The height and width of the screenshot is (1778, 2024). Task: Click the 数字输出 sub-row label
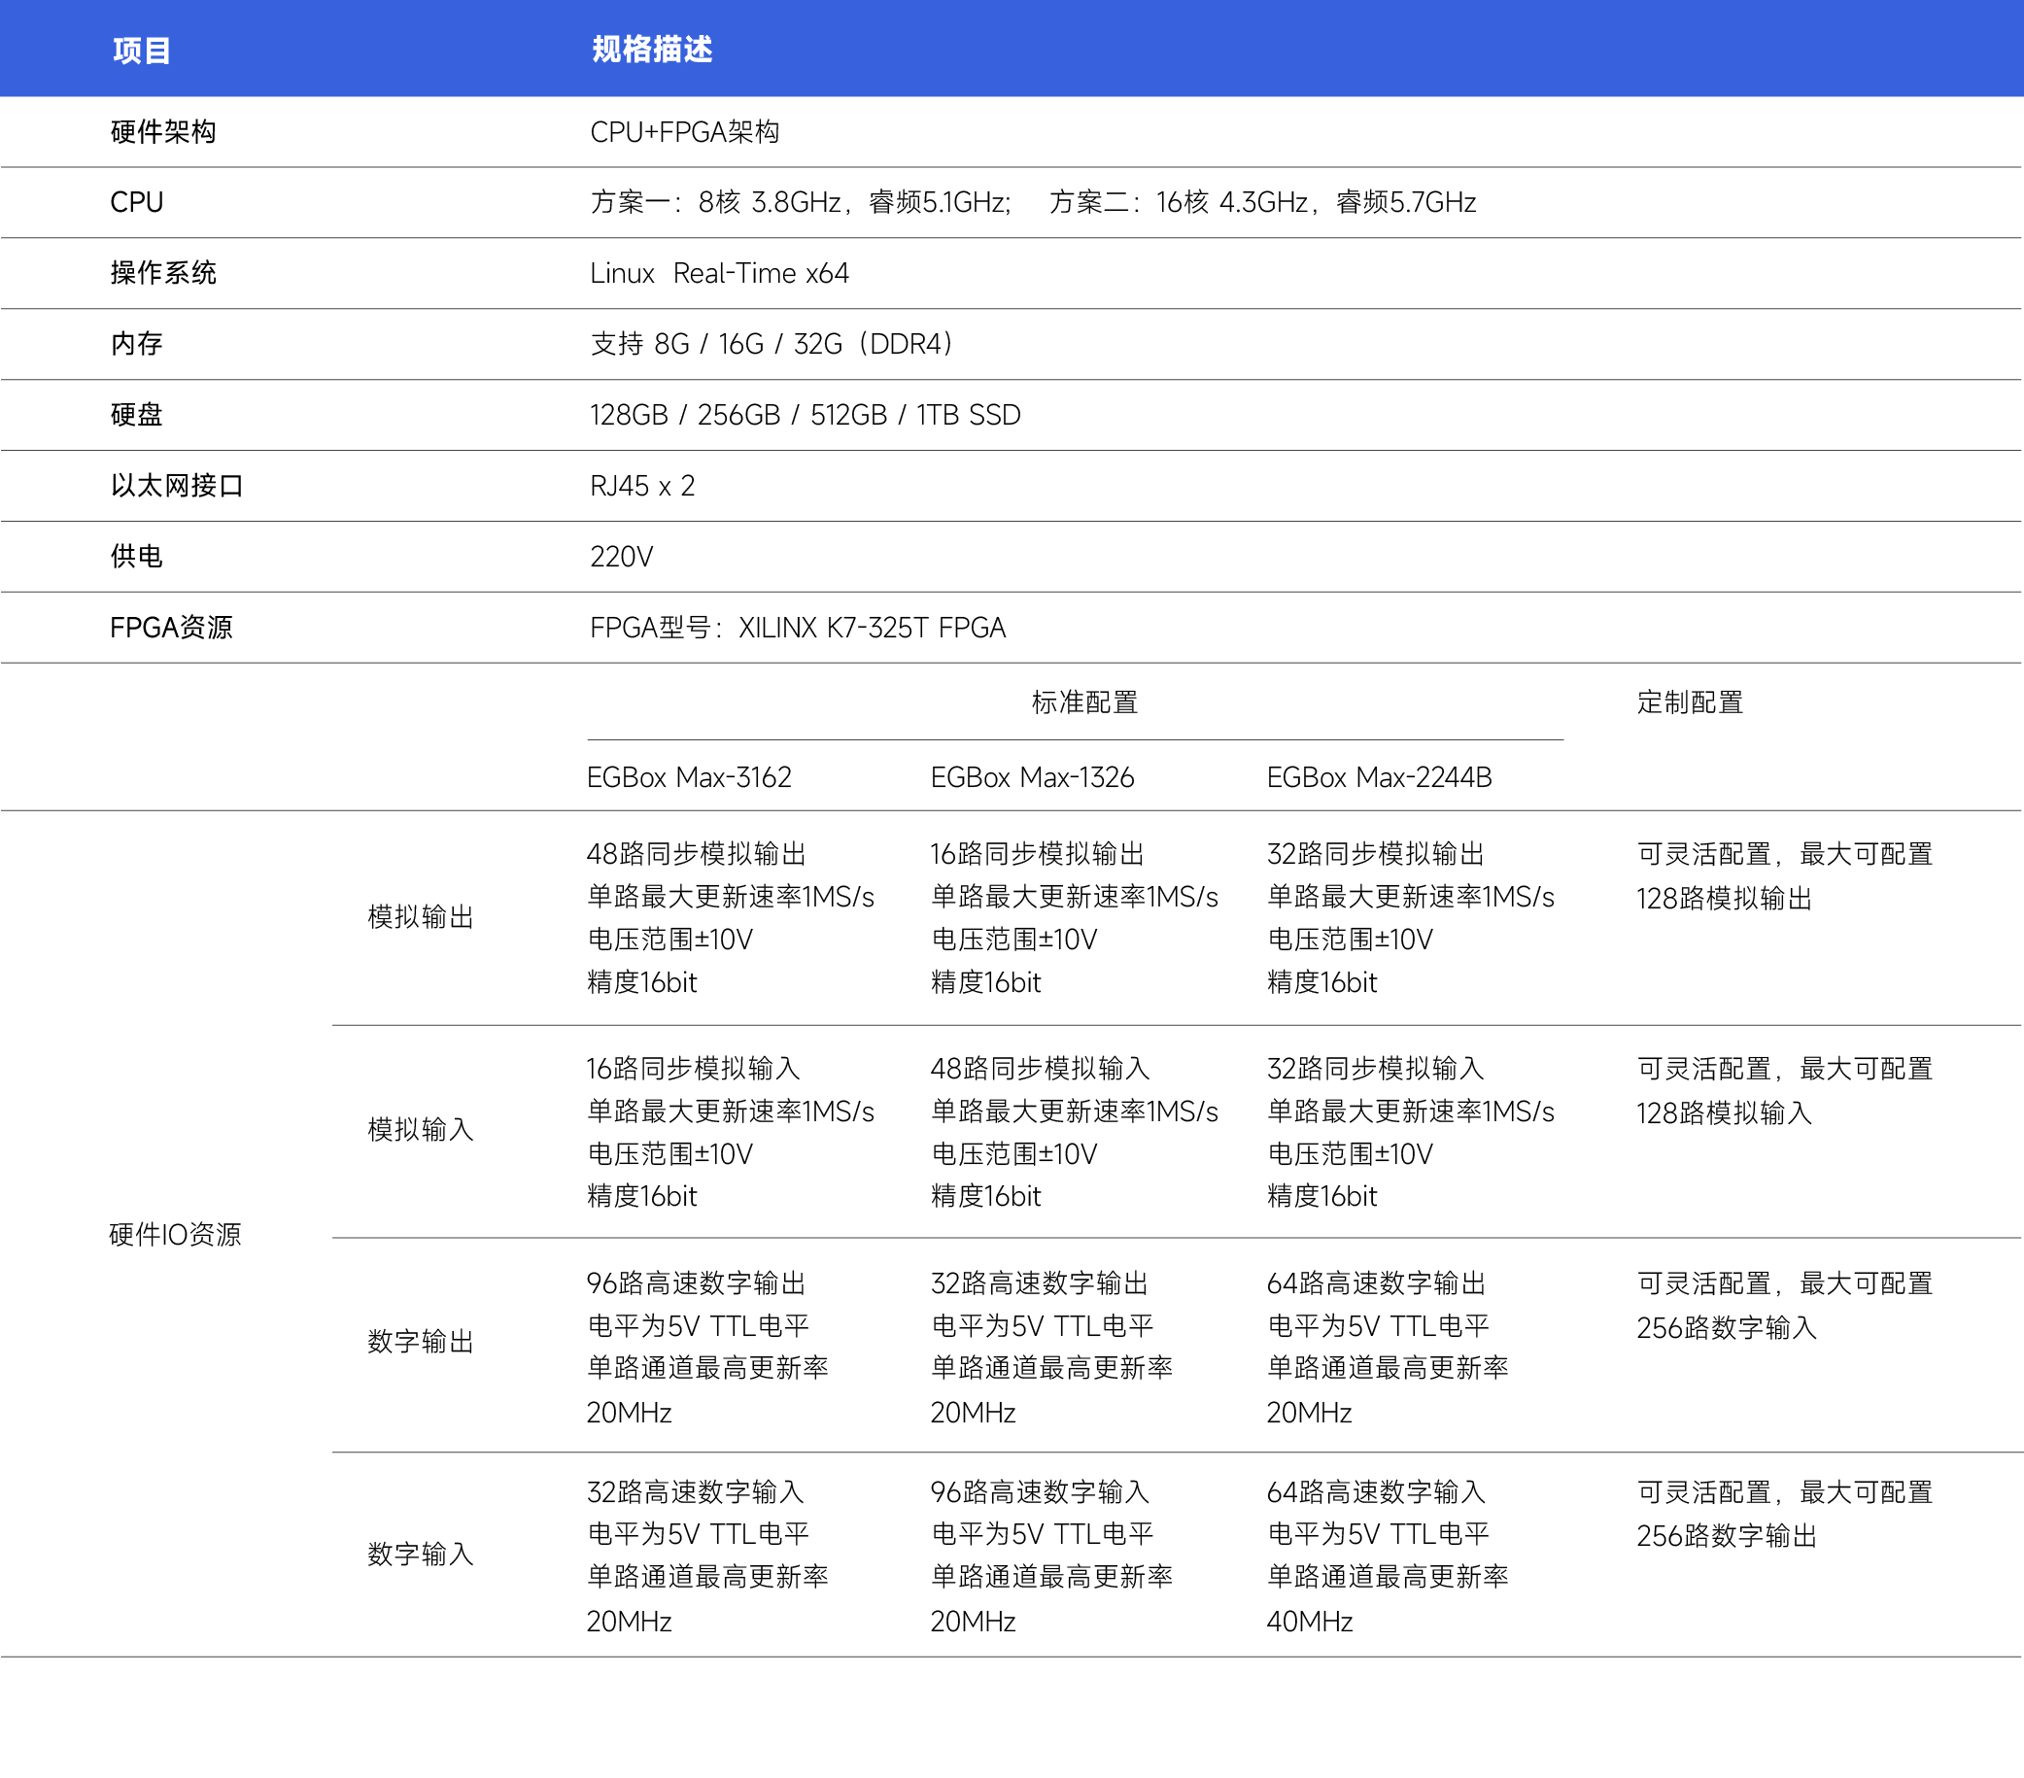pyautogui.click(x=421, y=1342)
